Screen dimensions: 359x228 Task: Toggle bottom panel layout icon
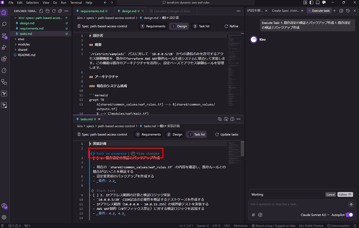(318, 3)
